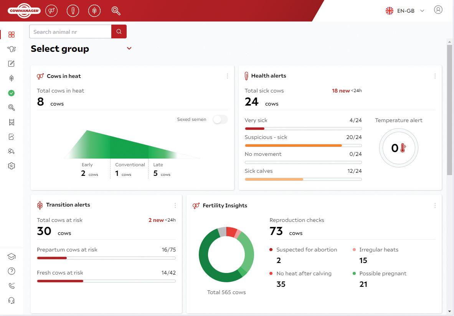This screenshot has height=316, width=454.
Task: Click the Transition alerts title
Action: (x=68, y=205)
